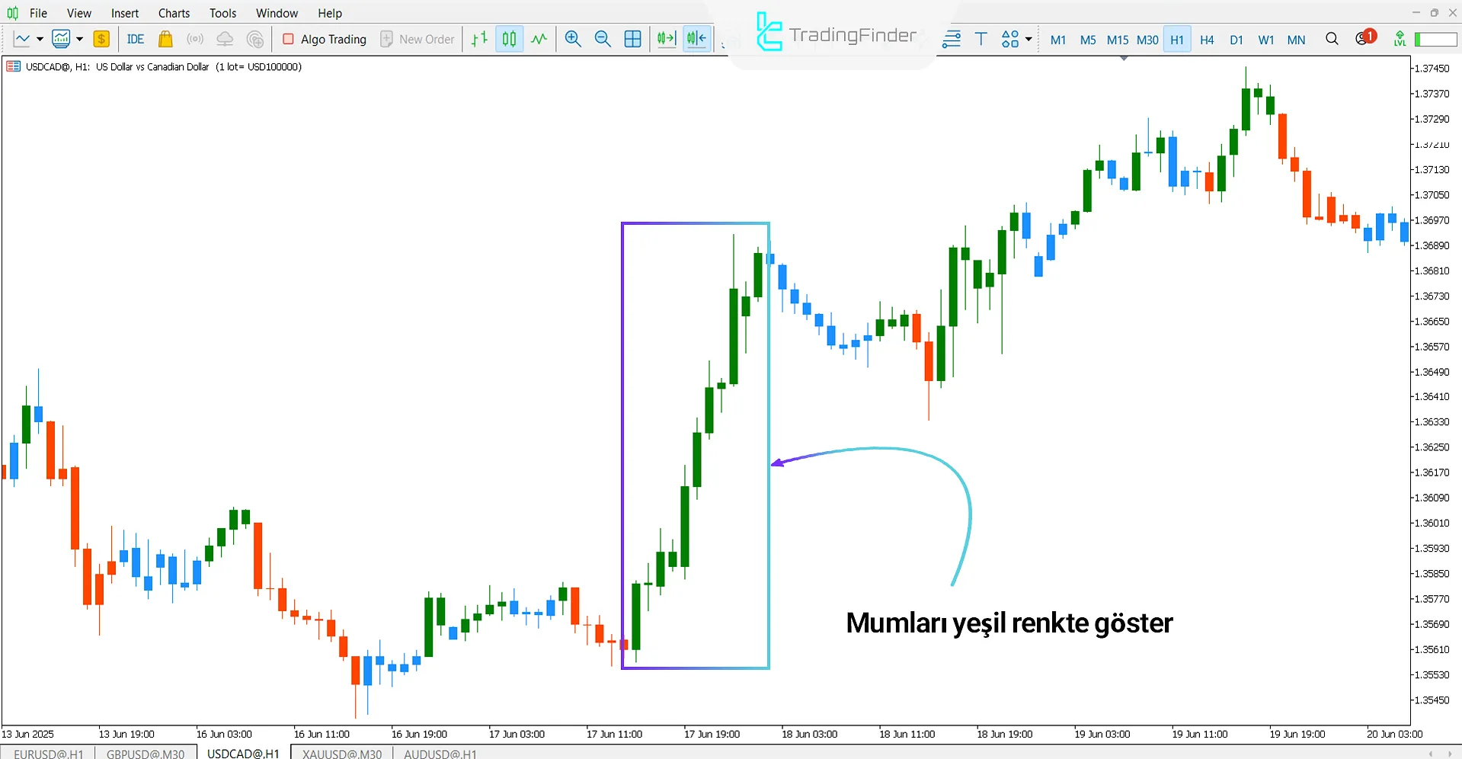Zoom in on the chart

573,39
